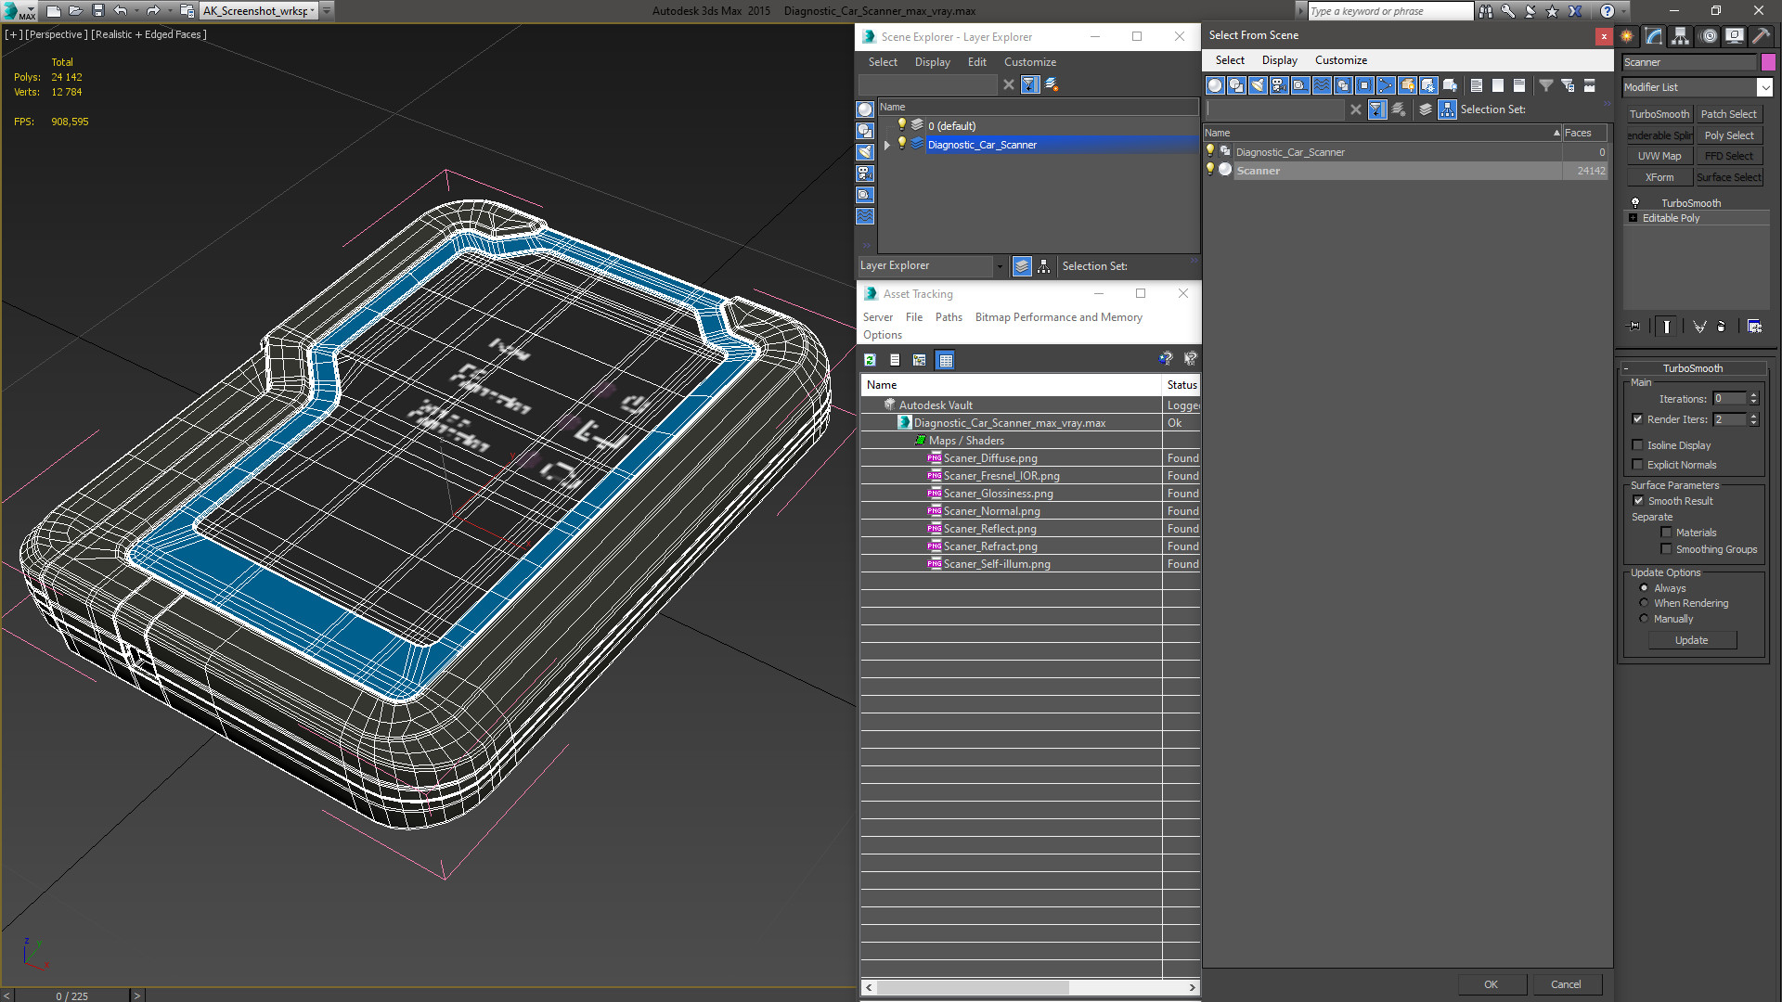Toggle Display Lights filter in Select From Scene
The height and width of the screenshot is (1002, 1782).
[x=1258, y=85]
